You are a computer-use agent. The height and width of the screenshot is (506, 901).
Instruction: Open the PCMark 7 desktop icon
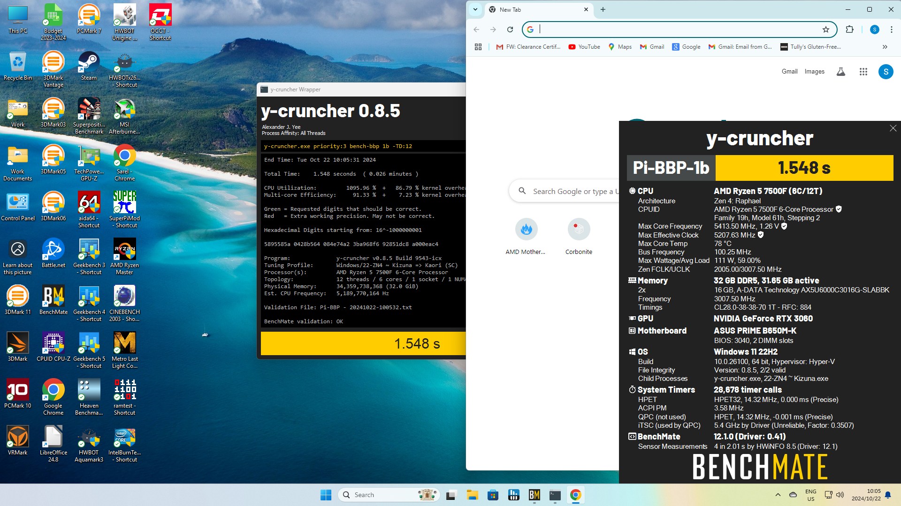pos(89,19)
